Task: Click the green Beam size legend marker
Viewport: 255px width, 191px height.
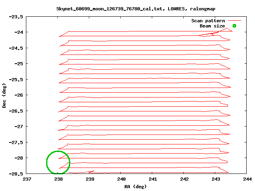Action: pyautogui.click(x=234, y=26)
